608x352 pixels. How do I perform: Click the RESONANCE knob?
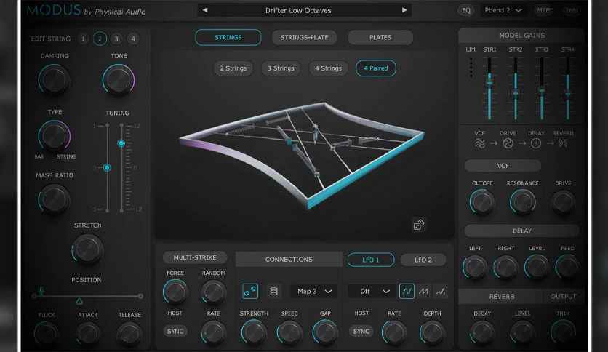coord(522,202)
